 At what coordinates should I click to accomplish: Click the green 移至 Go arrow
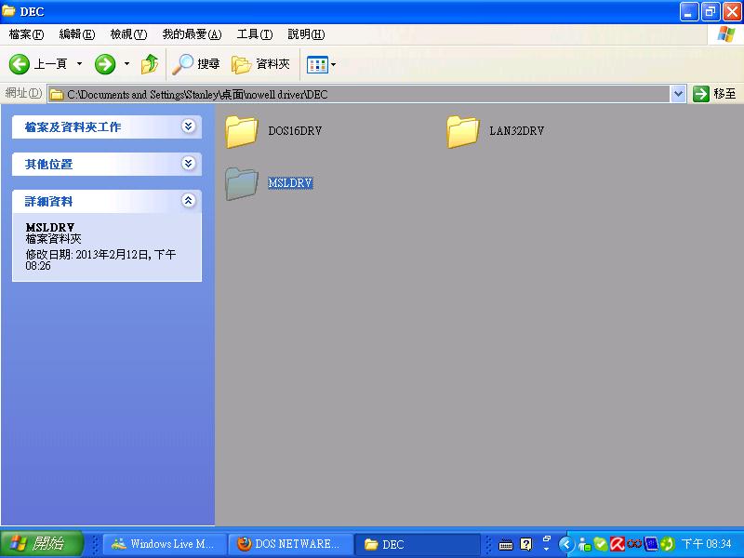coord(701,94)
